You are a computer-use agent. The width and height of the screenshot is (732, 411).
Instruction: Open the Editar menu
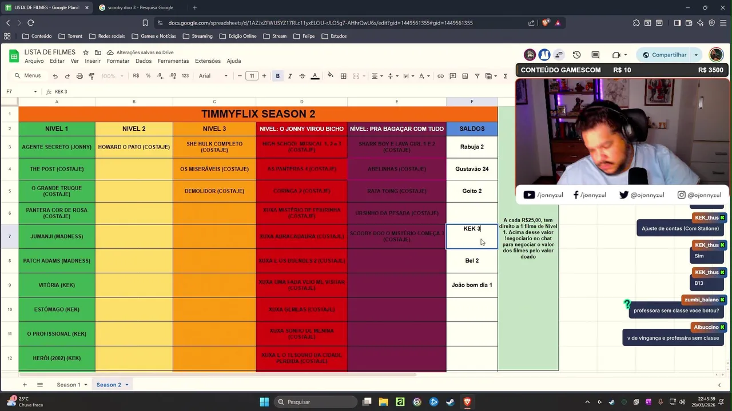point(57,61)
